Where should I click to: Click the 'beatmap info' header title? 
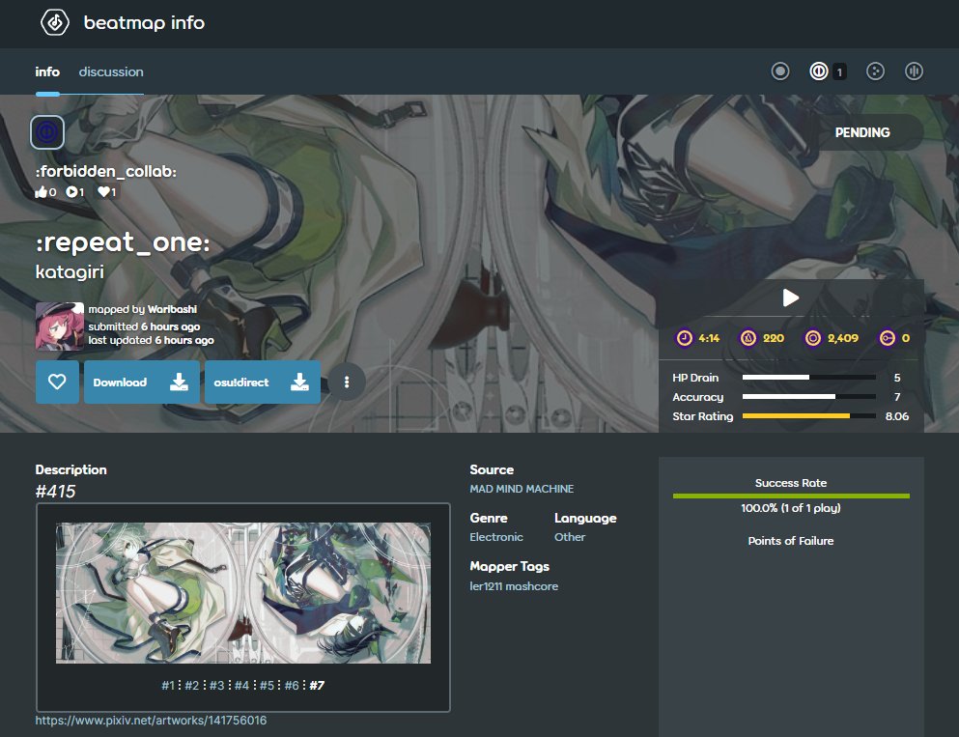pyautogui.click(x=144, y=22)
